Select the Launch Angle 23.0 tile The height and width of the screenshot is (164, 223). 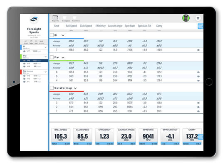(x=126, y=137)
